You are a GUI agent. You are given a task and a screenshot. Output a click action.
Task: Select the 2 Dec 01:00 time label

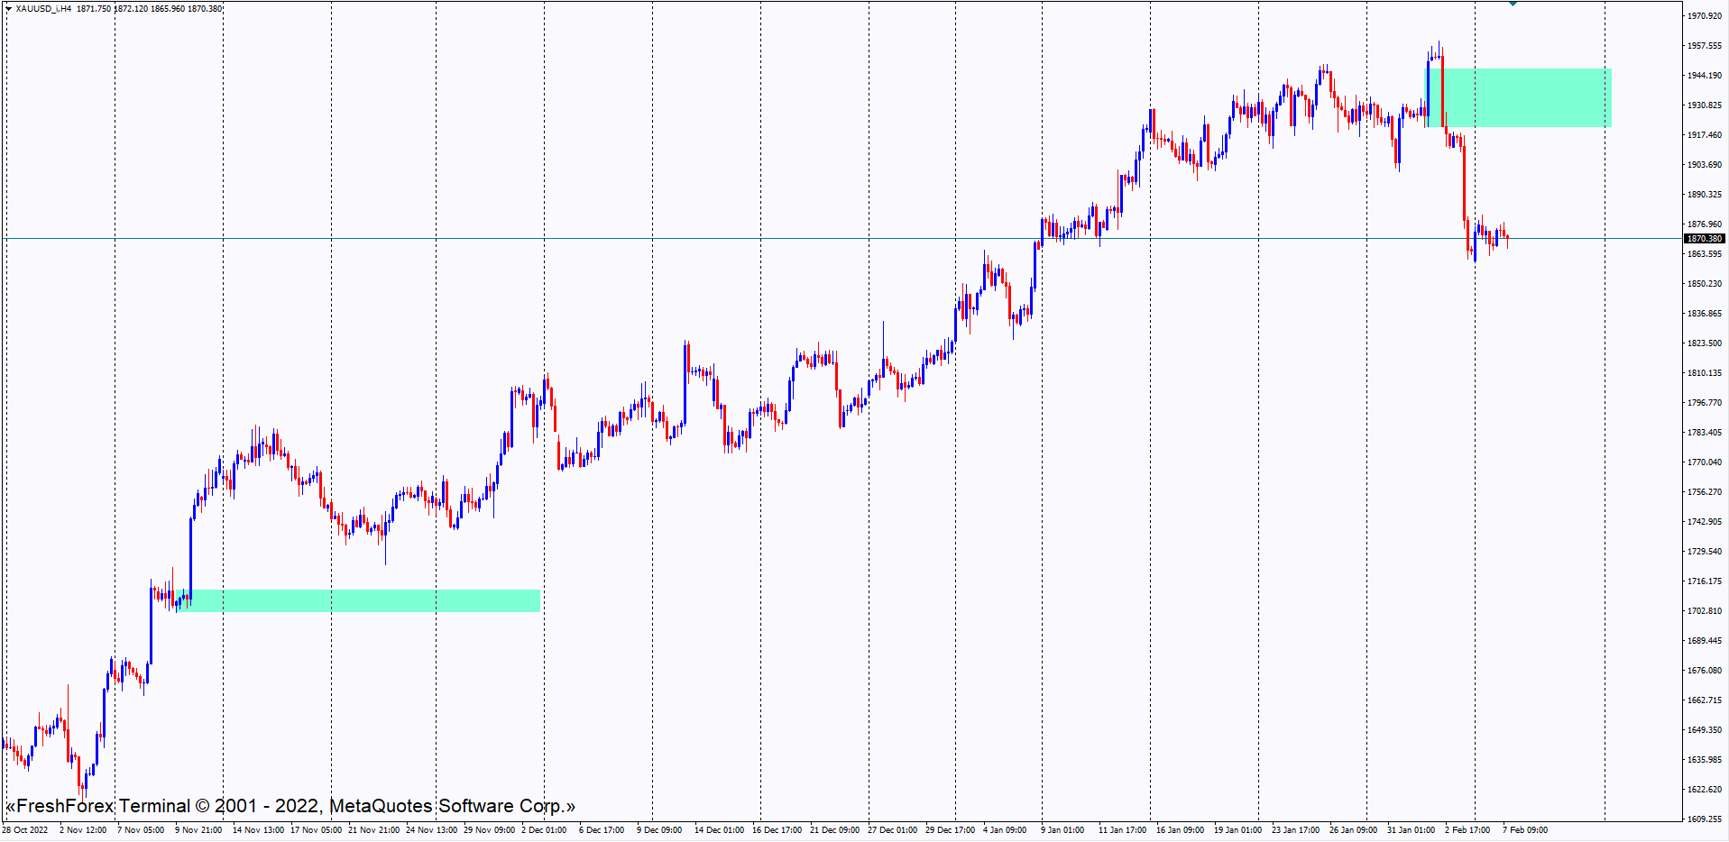coord(544,830)
